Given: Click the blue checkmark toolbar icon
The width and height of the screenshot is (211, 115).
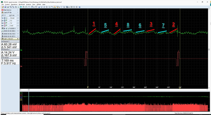Looking at the screenshot, I should click(x=39, y=7).
